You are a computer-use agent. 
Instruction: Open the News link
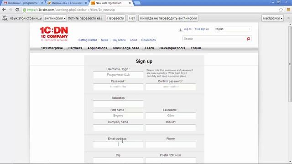click(104, 40)
